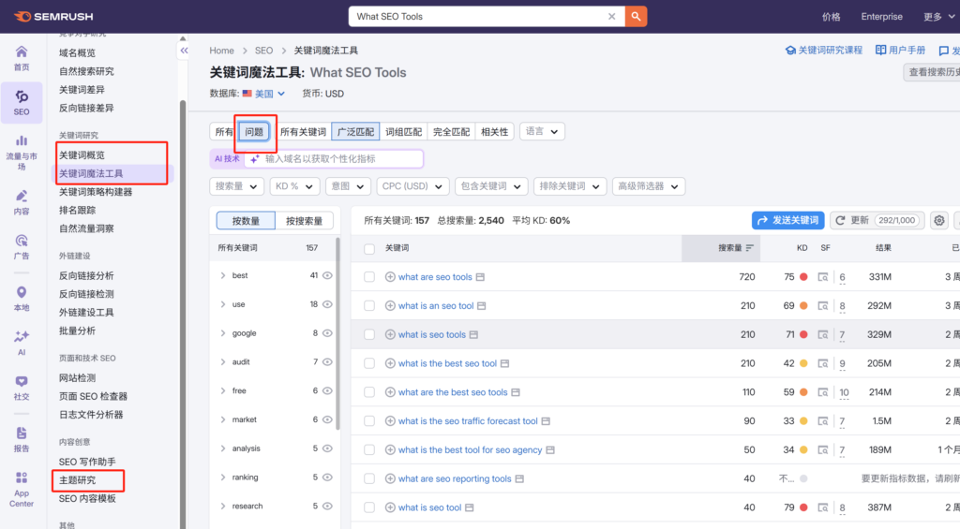This screenshot has height=529, width=960.
Task: Check the 'what is an seo tool' row
Action: pyautogui.click(x=369, y=306)
